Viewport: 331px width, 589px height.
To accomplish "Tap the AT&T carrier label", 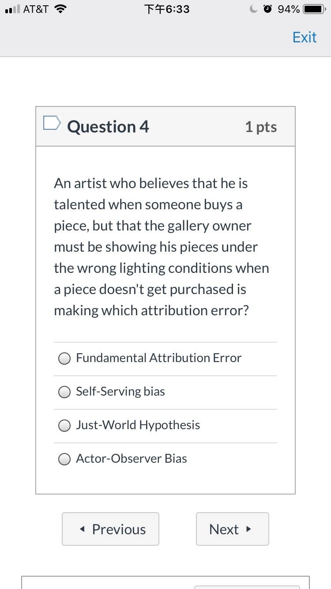I will pos(36,9).
